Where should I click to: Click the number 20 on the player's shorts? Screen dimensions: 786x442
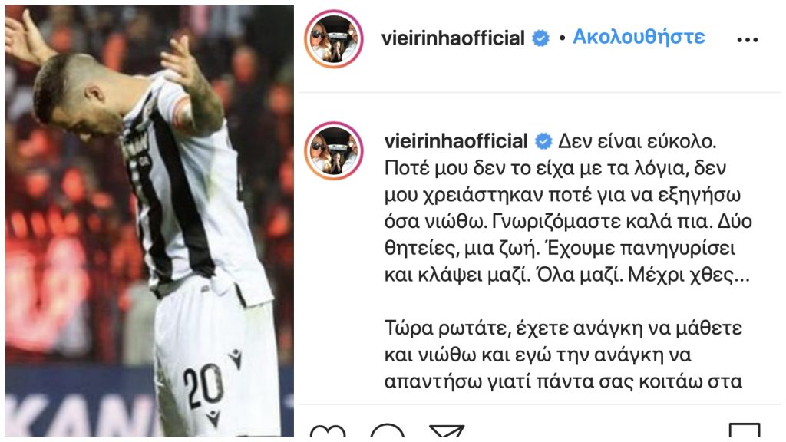(203, 386)
